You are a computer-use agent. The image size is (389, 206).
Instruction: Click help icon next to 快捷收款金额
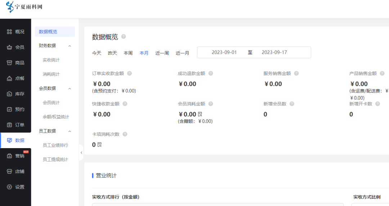[x=125, y=104]
